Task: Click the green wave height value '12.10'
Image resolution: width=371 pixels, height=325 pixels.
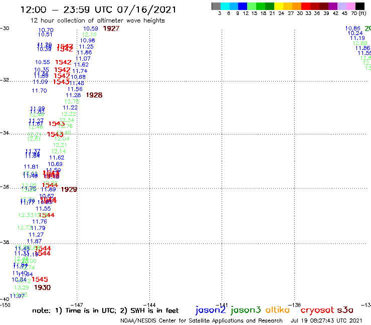Action: point(89,34)
